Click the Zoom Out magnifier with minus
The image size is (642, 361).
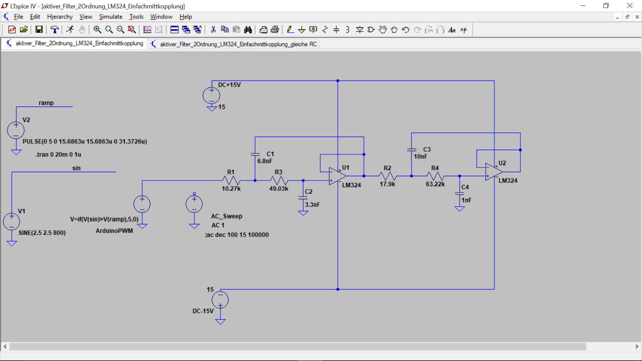[x=120, y=30]
